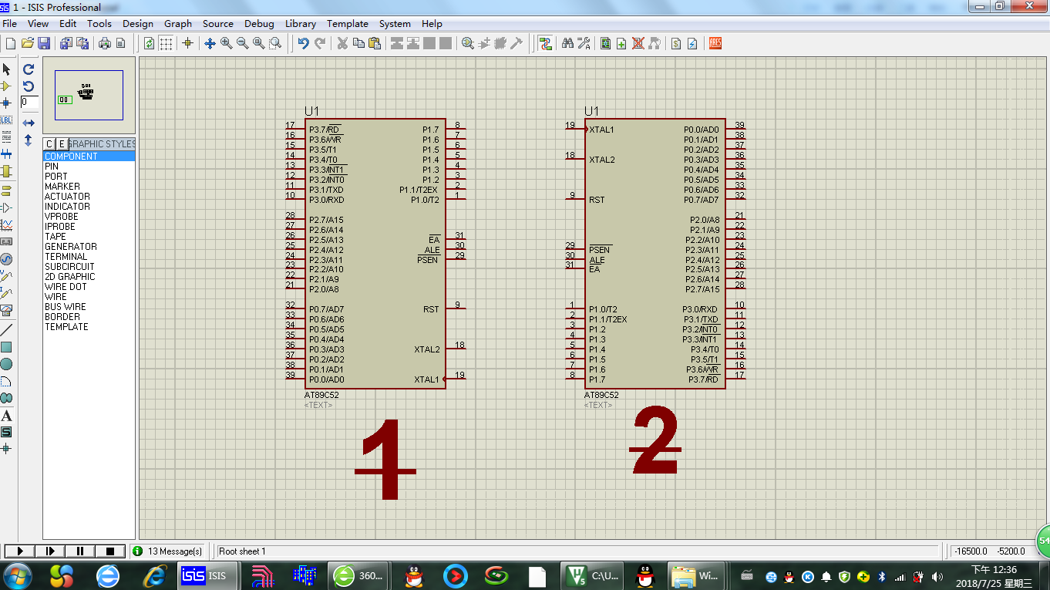The width and height of the screenshot is (1050, 590).
Task: Click the overview window thumbnail
Action: point(89,95)
